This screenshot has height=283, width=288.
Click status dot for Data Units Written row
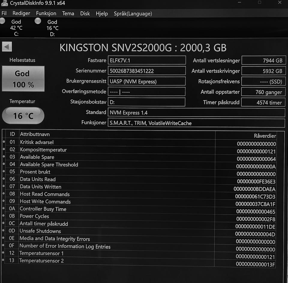[4, 186]
